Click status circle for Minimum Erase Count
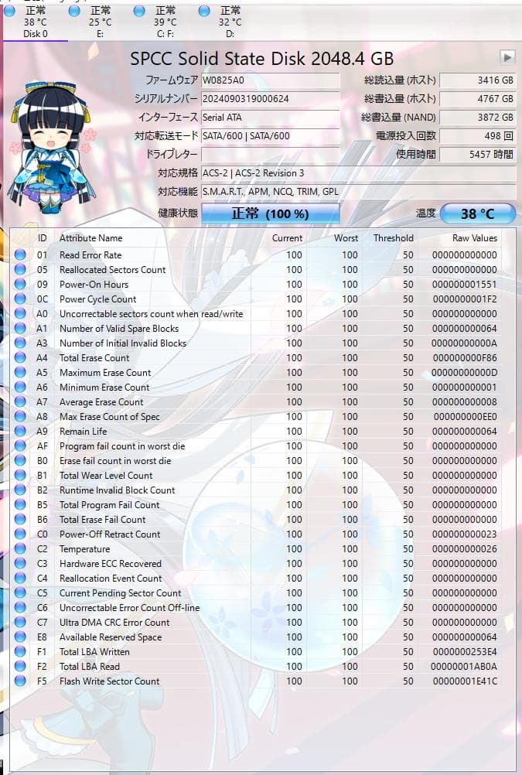The height and width of the screenshot is (775, 522). (x=20, y=387)
